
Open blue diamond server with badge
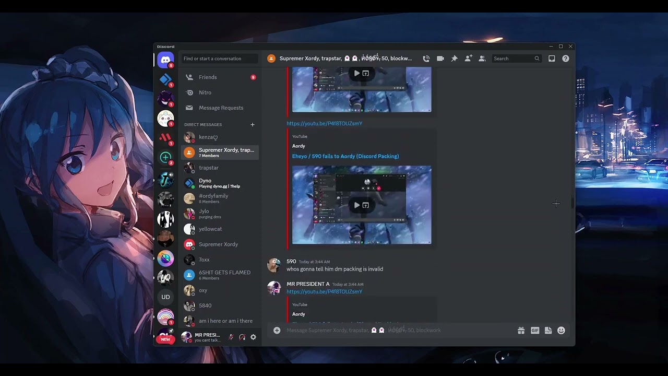[165, 79]
